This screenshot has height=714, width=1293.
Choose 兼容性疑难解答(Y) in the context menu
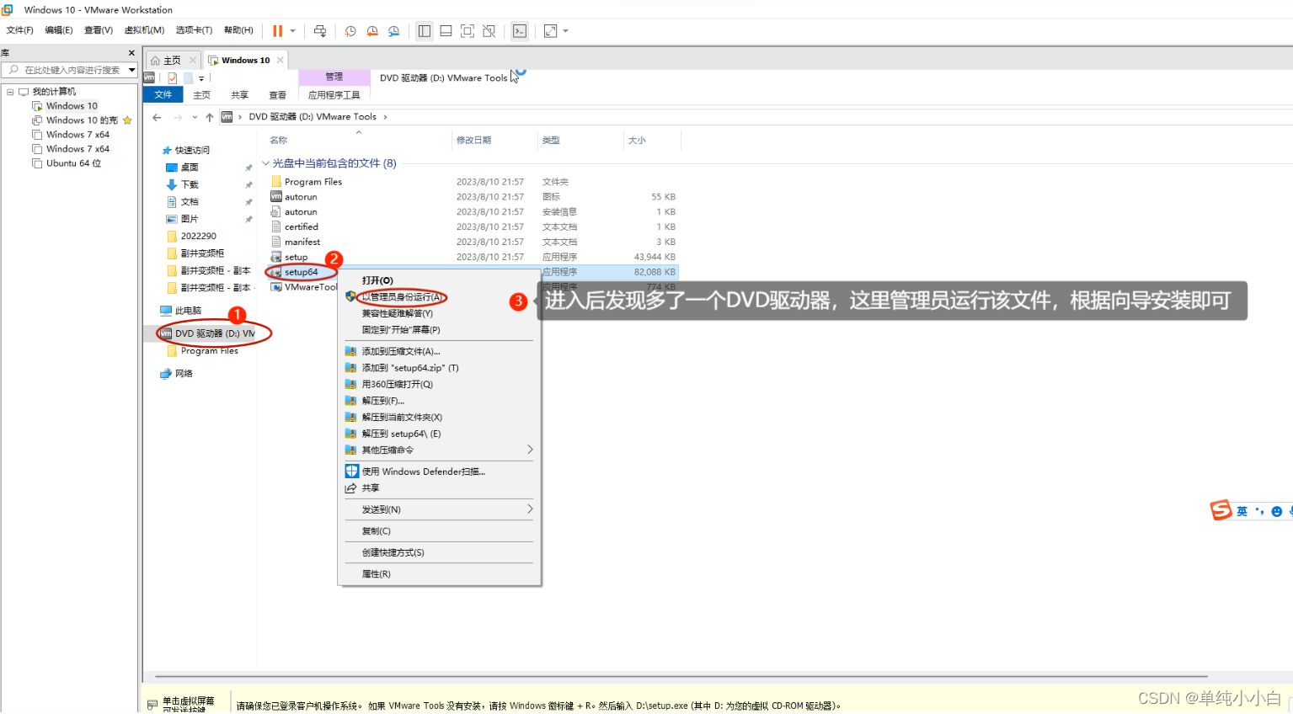(x=397, y=313)
